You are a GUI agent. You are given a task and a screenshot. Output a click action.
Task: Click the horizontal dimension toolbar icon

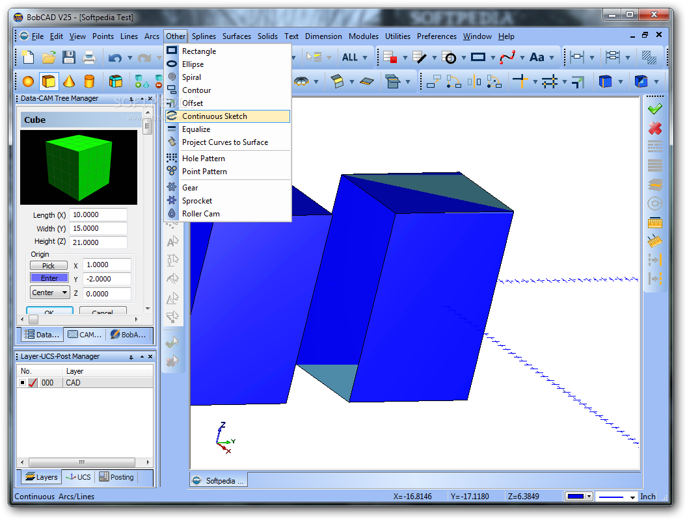coord(577,57)
